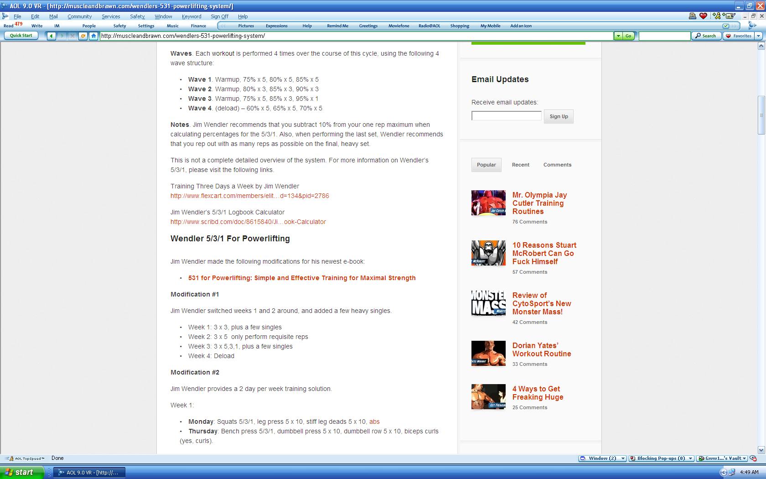The width and height of the screenshot is (766, 479).
Task: Open the Edit menu
Action: point(35,16)
